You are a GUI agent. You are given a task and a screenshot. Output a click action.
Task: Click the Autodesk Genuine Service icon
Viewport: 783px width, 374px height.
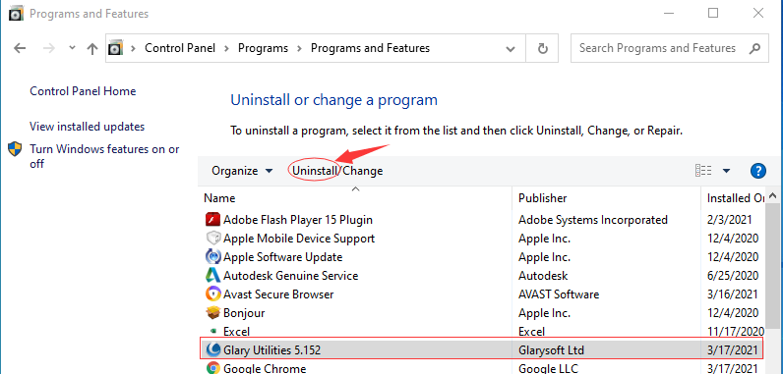213,276
